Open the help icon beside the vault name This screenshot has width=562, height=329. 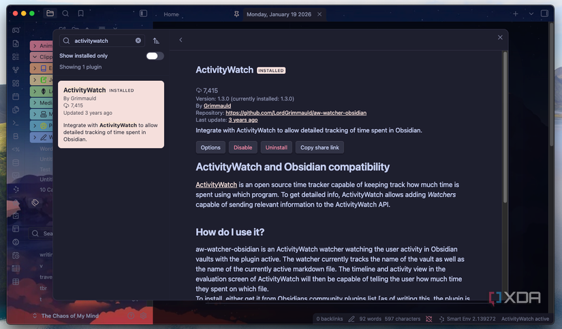pyautogui.click(x=131, y=316)
